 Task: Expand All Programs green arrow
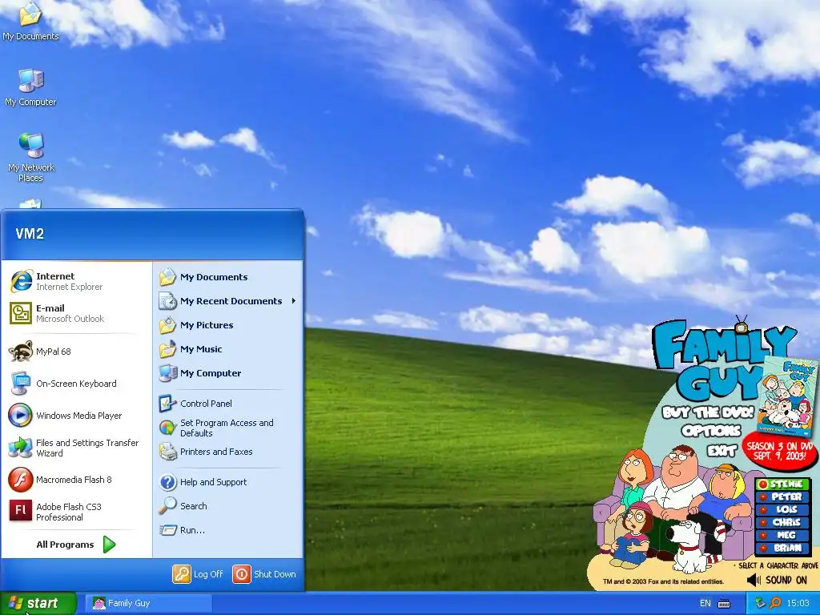[109, 545]
